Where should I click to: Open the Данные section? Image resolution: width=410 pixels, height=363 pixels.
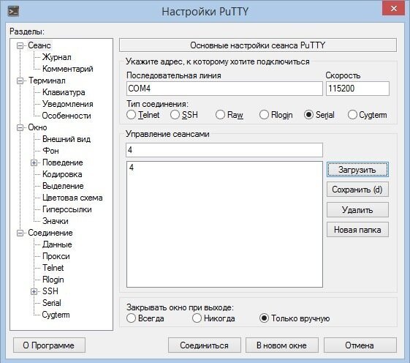pos(57,244)
